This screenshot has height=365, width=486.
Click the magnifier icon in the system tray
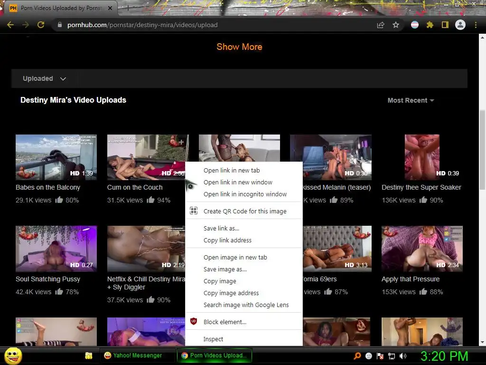[x=357, y=356]
